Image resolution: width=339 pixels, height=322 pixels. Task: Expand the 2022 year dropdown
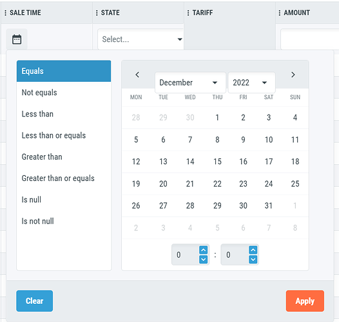[x=251, y=82]
